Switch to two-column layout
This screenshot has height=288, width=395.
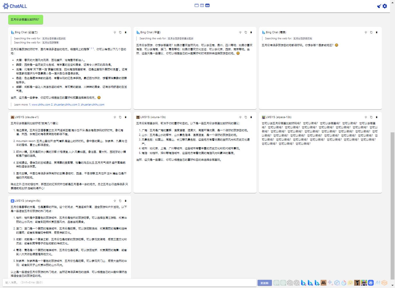pyautogui.click(x=202, y=5)
